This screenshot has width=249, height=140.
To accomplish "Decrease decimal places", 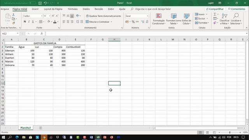I will tap(147, 22).
